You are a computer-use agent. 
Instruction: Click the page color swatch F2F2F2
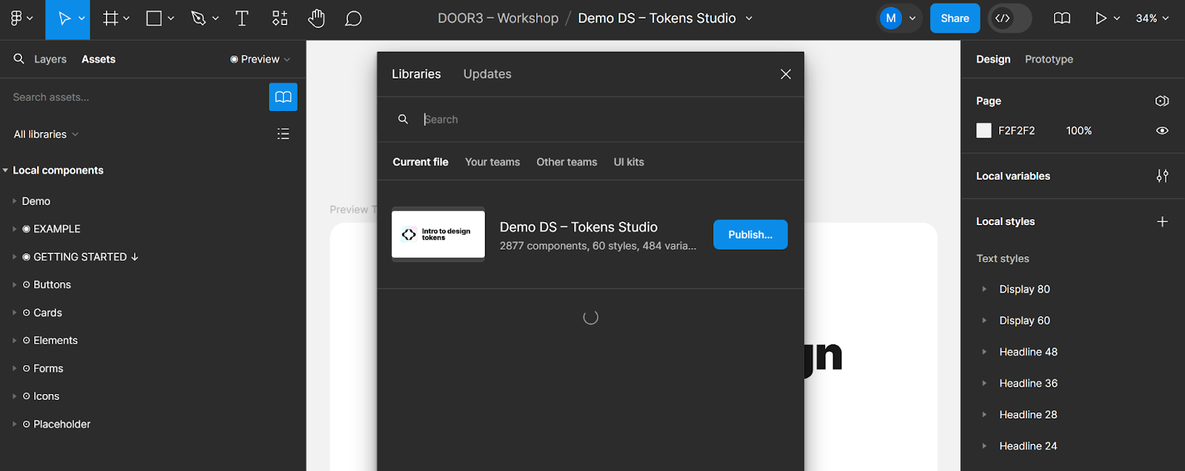click(984, 130)
